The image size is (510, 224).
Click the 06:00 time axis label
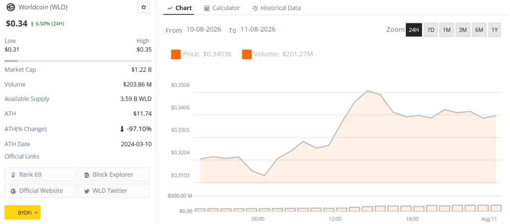point(257,219)
